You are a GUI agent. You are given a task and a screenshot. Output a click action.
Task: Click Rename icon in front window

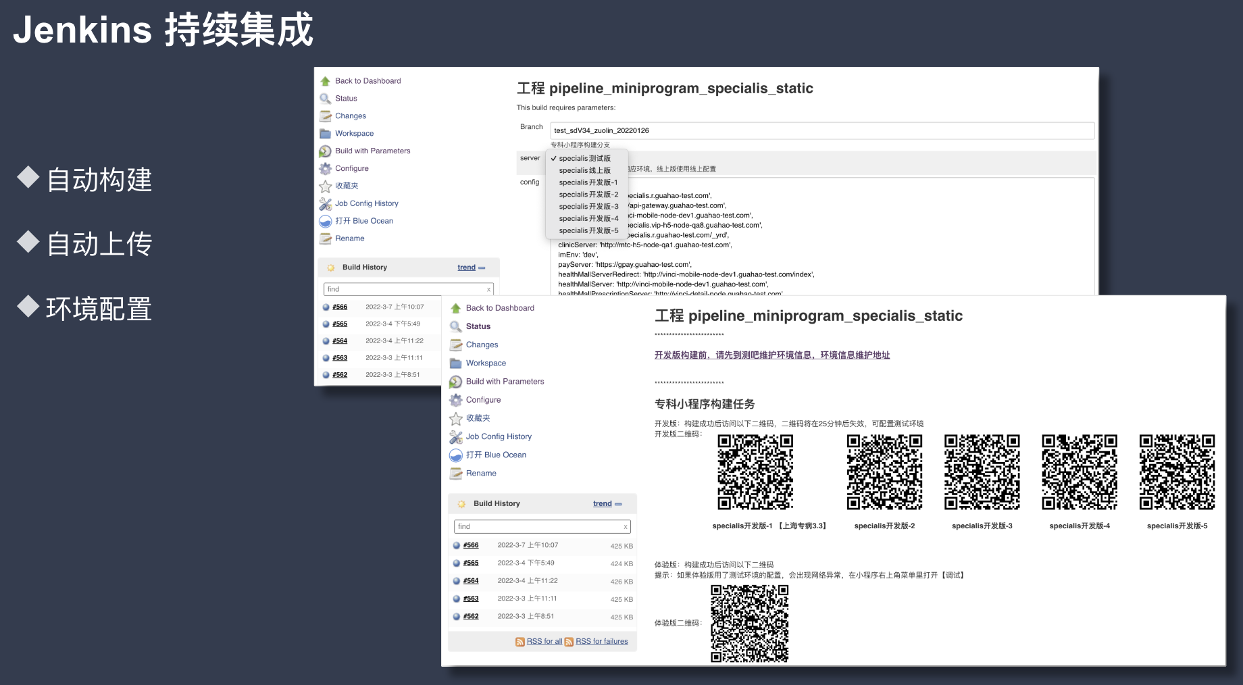click(456, 474)
